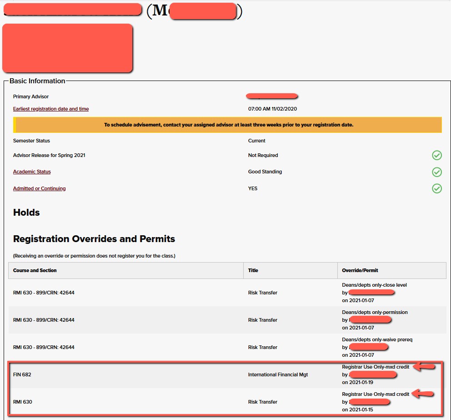Screen dimensions: 451x420
Task: Open the Admitted or Continuing link
Action: [39, 188]
